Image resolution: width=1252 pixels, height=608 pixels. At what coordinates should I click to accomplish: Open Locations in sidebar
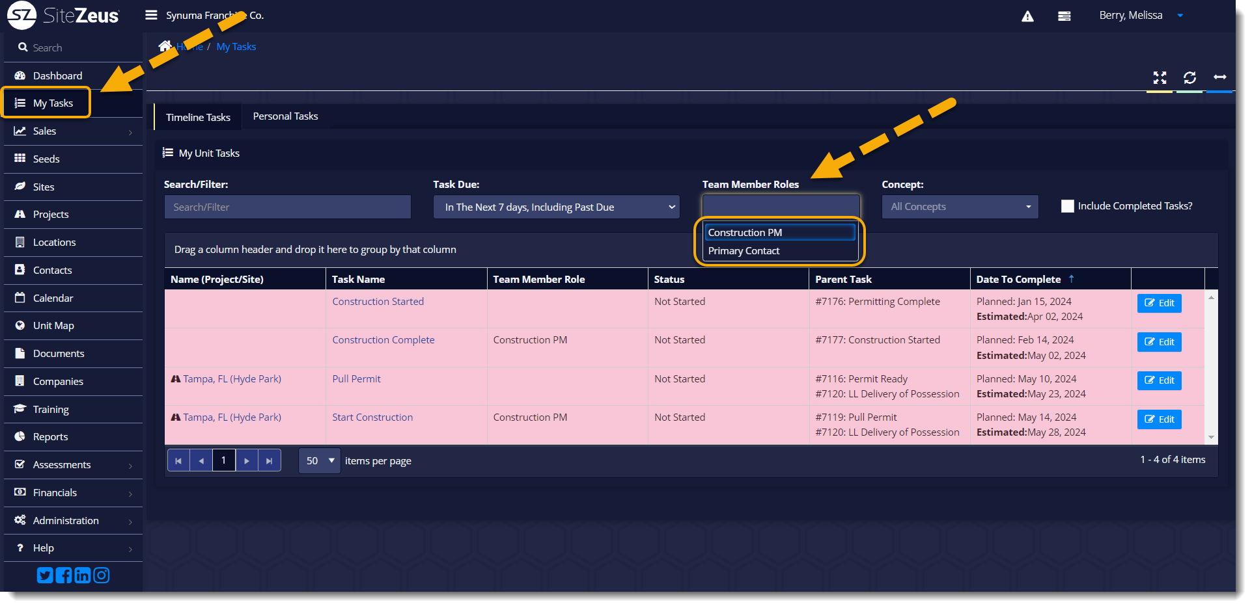pyautogui.click(x=73, y=243)
